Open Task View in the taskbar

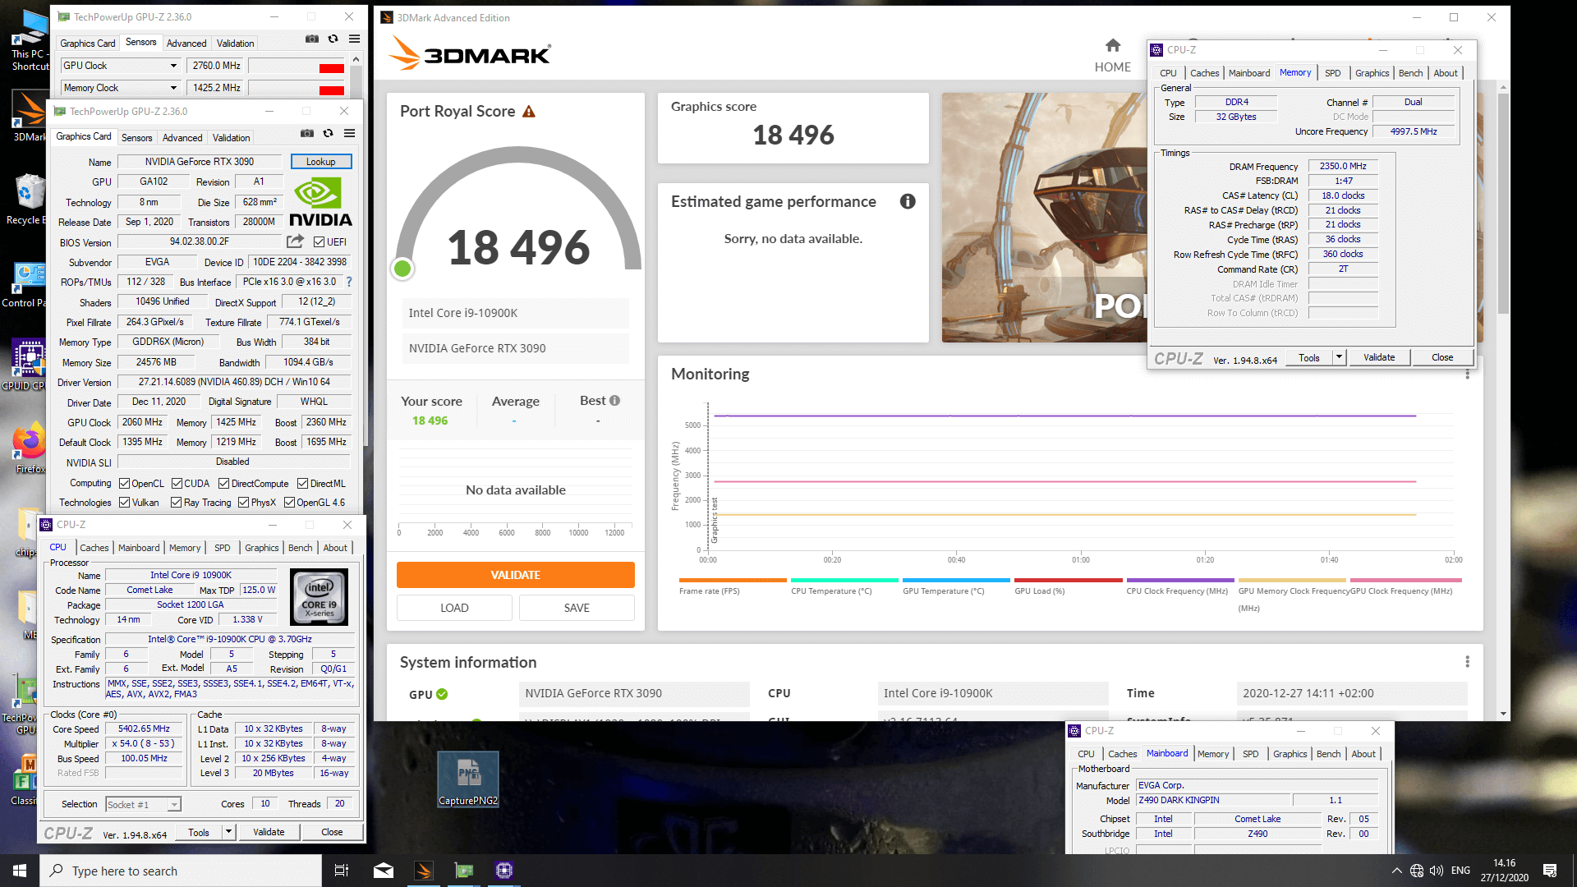pos(342,871)
